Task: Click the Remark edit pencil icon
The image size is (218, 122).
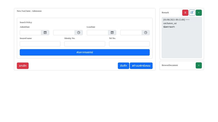Action: 192,13
